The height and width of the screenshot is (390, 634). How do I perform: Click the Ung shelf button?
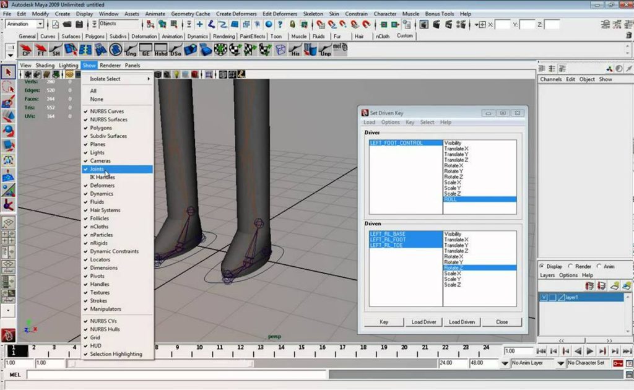click(131, 50)
